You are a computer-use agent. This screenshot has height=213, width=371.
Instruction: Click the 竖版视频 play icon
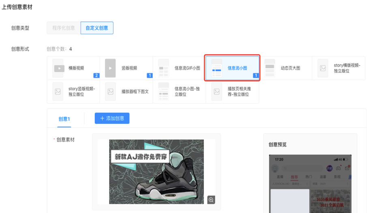pyautogui.click(x=110, y=68)
